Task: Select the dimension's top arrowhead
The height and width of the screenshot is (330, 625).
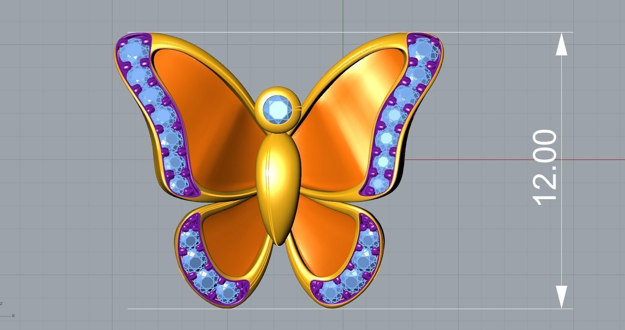Action: (561, 45)
